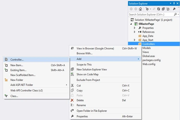
Task: Choose Scope to This
Action: pyautogui.click(x=105, y=65)
